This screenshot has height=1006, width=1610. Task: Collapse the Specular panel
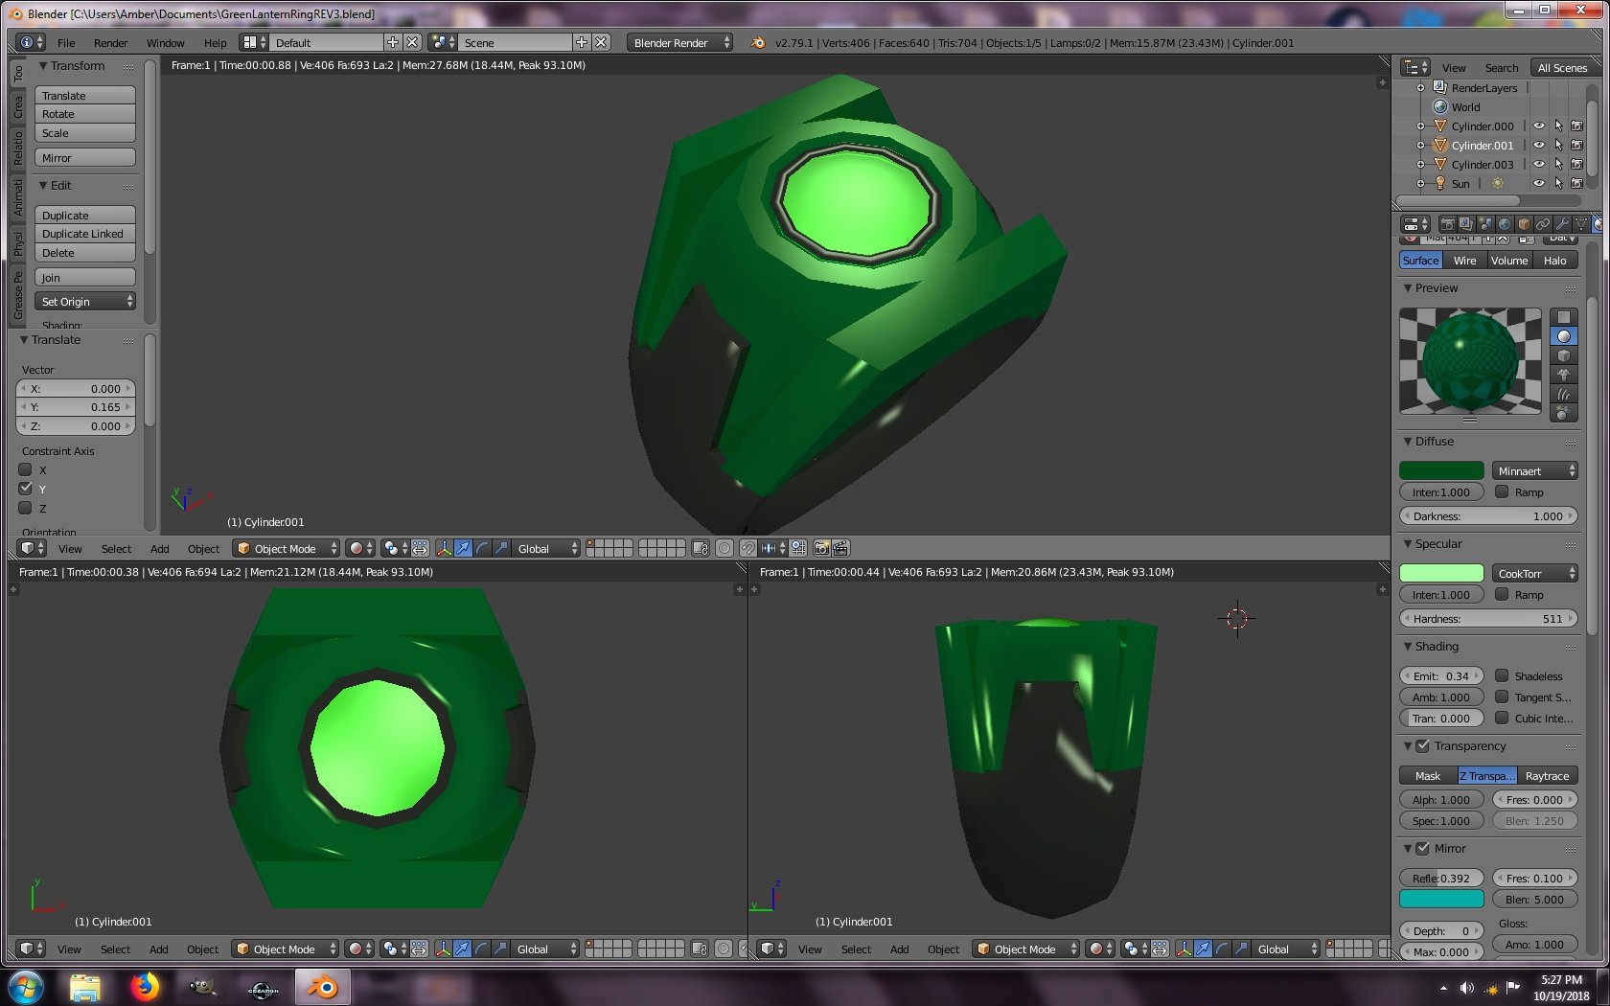pyautogui.click(x=1408, y=543)
